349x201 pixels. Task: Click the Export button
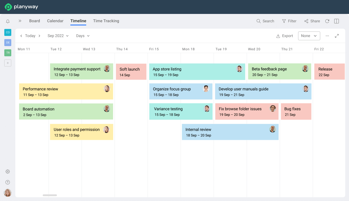click(285, 36)
